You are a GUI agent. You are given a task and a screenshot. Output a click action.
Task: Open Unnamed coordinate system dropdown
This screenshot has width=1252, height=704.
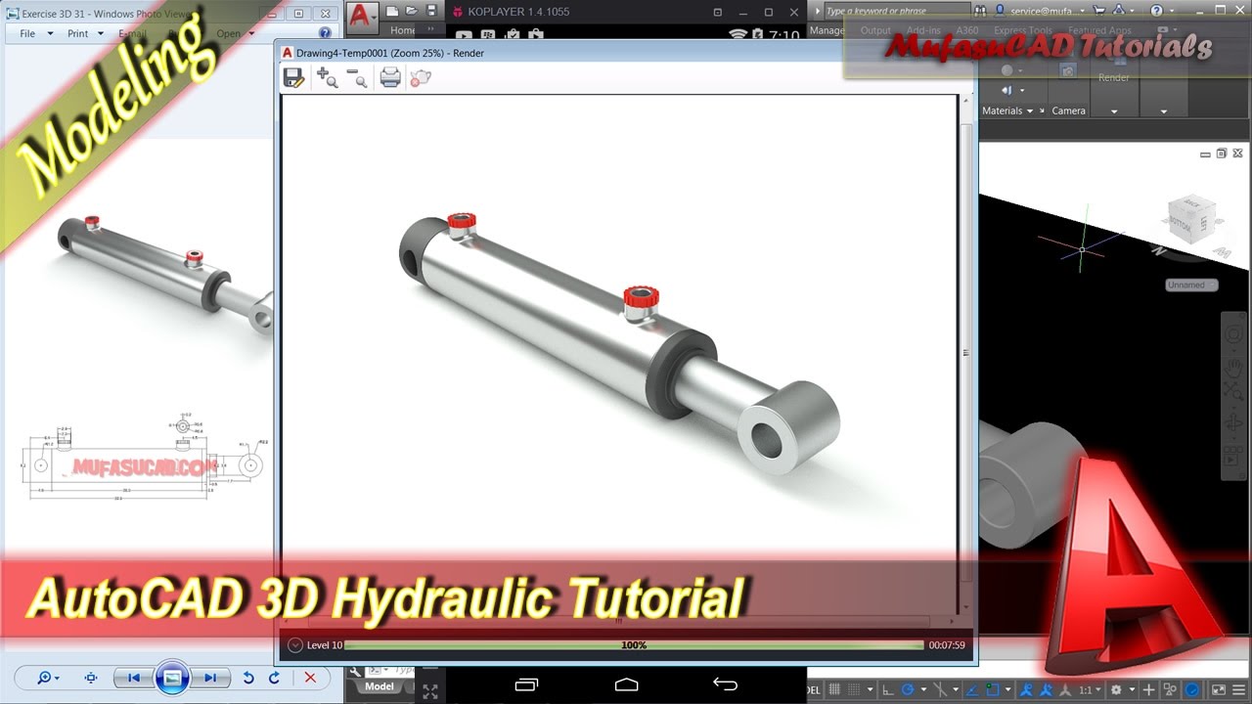point(1191,285)
